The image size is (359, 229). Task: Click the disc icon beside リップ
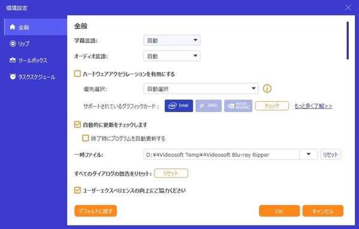tap(13, 44)
